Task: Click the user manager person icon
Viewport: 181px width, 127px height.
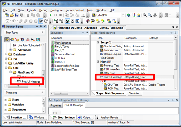Action: [x=139, y=15]
